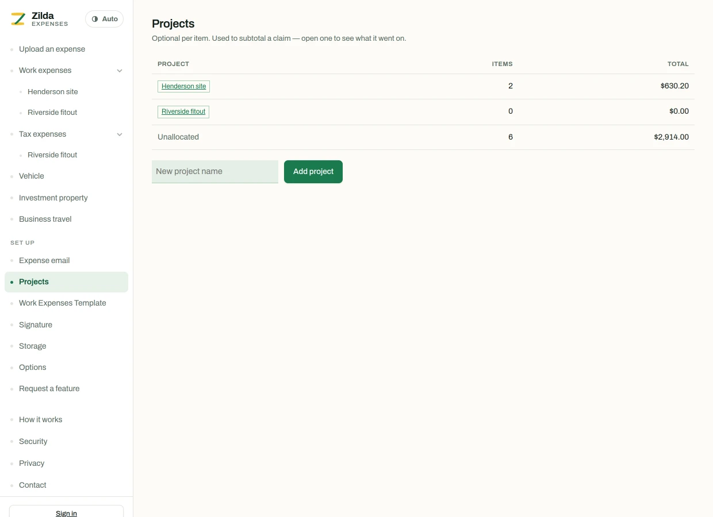
Task: Open Work Expenses Template
Action: pyautogui.click(x=63, y=303)
